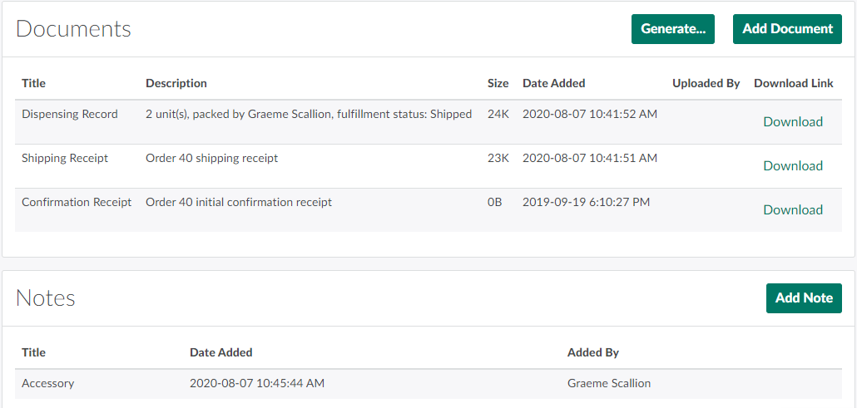Click the Add Note button
The height and width of the screenshot is (408, 857).
click(804, 298)
